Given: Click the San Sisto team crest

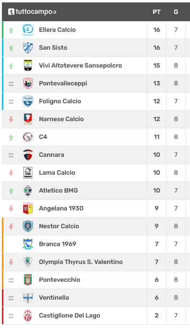Looking at the screenshot, I should click(x=28, y=48).
